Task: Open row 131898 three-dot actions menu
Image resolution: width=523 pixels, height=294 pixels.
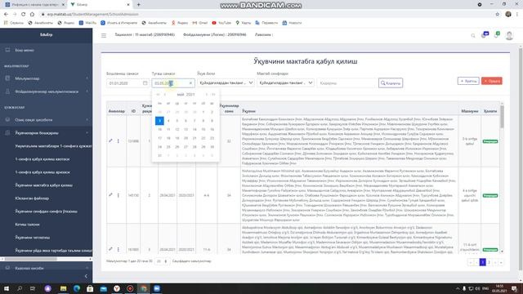Action: (118, 141)
